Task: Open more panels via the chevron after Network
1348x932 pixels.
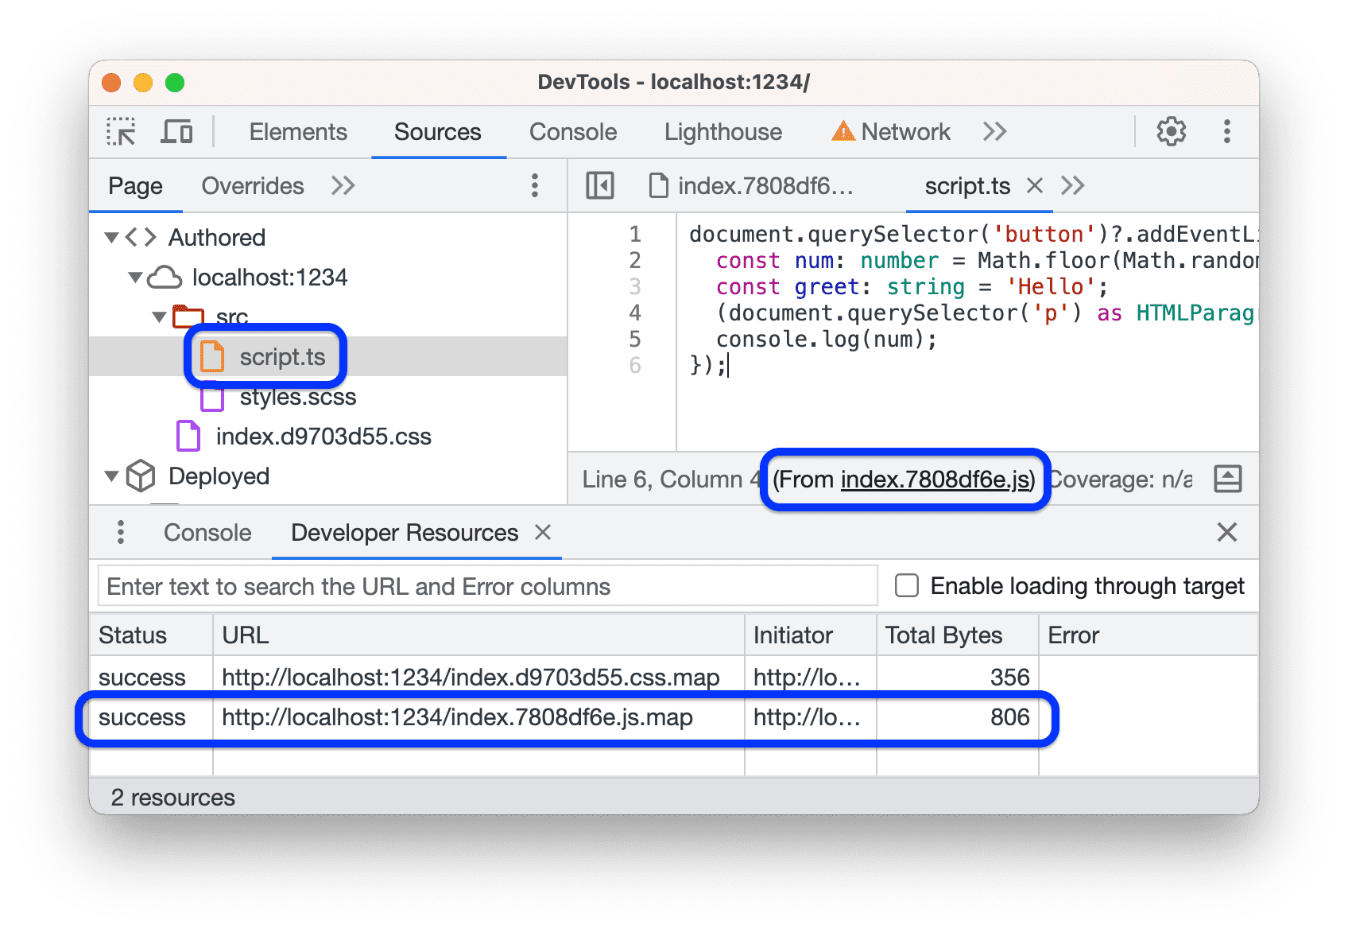Action: pos(994,131)
